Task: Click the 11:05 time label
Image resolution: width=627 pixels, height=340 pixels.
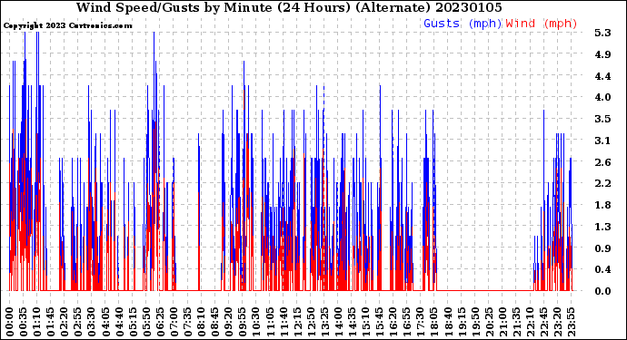Action: (270, 322)
